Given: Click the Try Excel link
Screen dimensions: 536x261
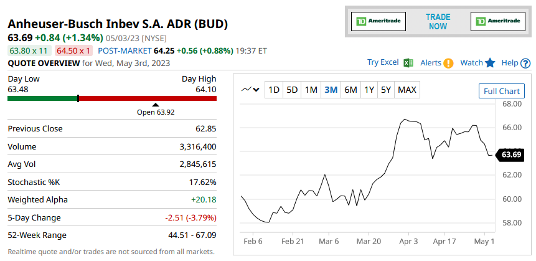Looking at the screenshot, I should 382,63.
